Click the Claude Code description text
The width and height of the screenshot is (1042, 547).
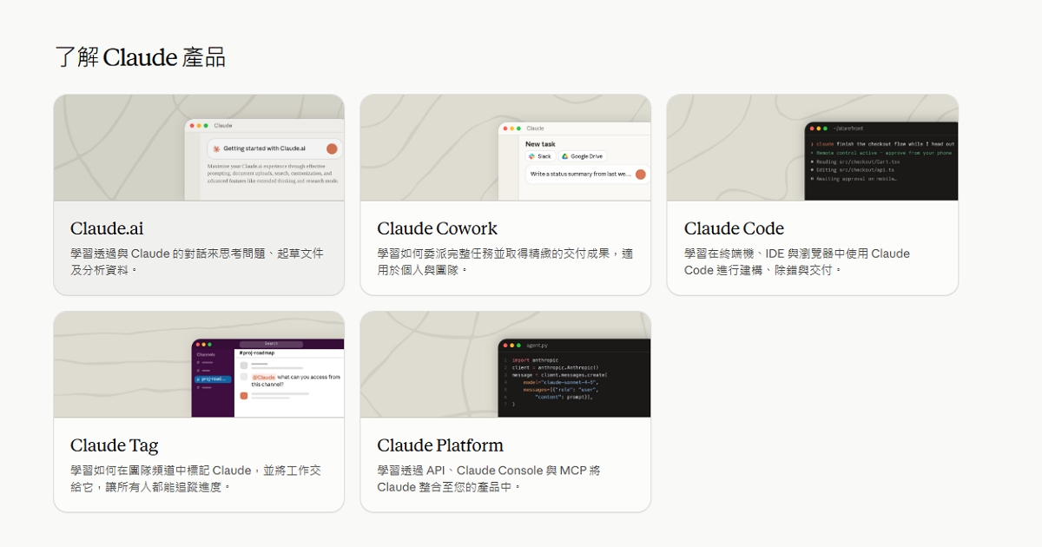pos(797,261)
